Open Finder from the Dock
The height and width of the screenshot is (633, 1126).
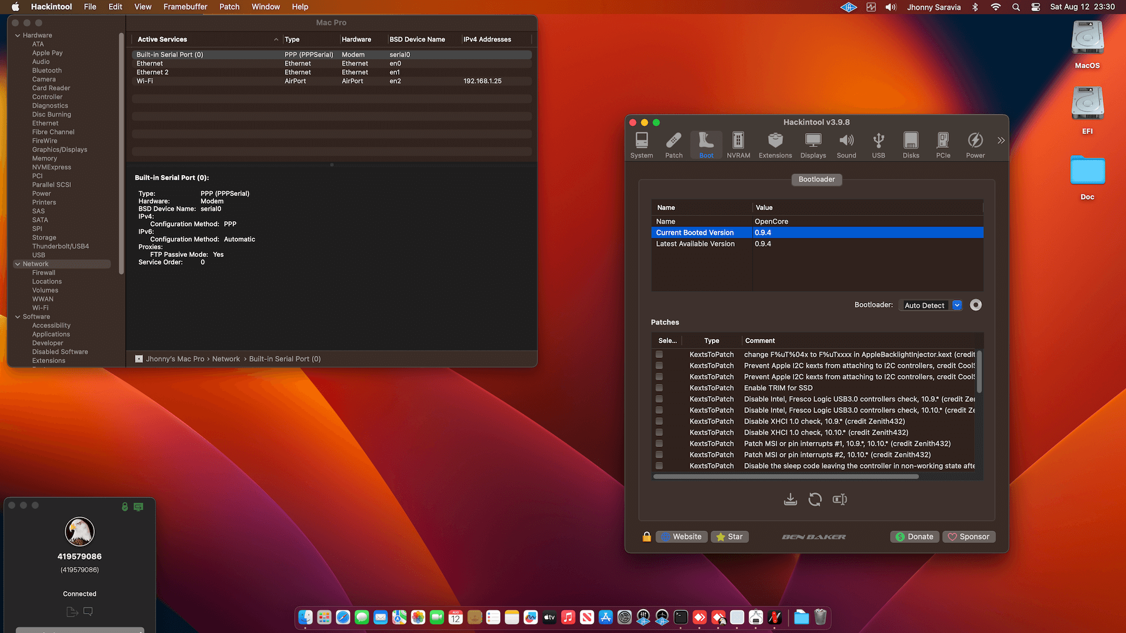click(x=306, y=617)
